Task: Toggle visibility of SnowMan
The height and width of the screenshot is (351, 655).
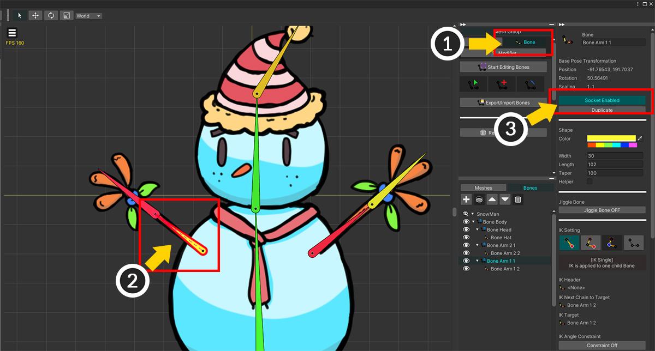Action: (466, 214)
